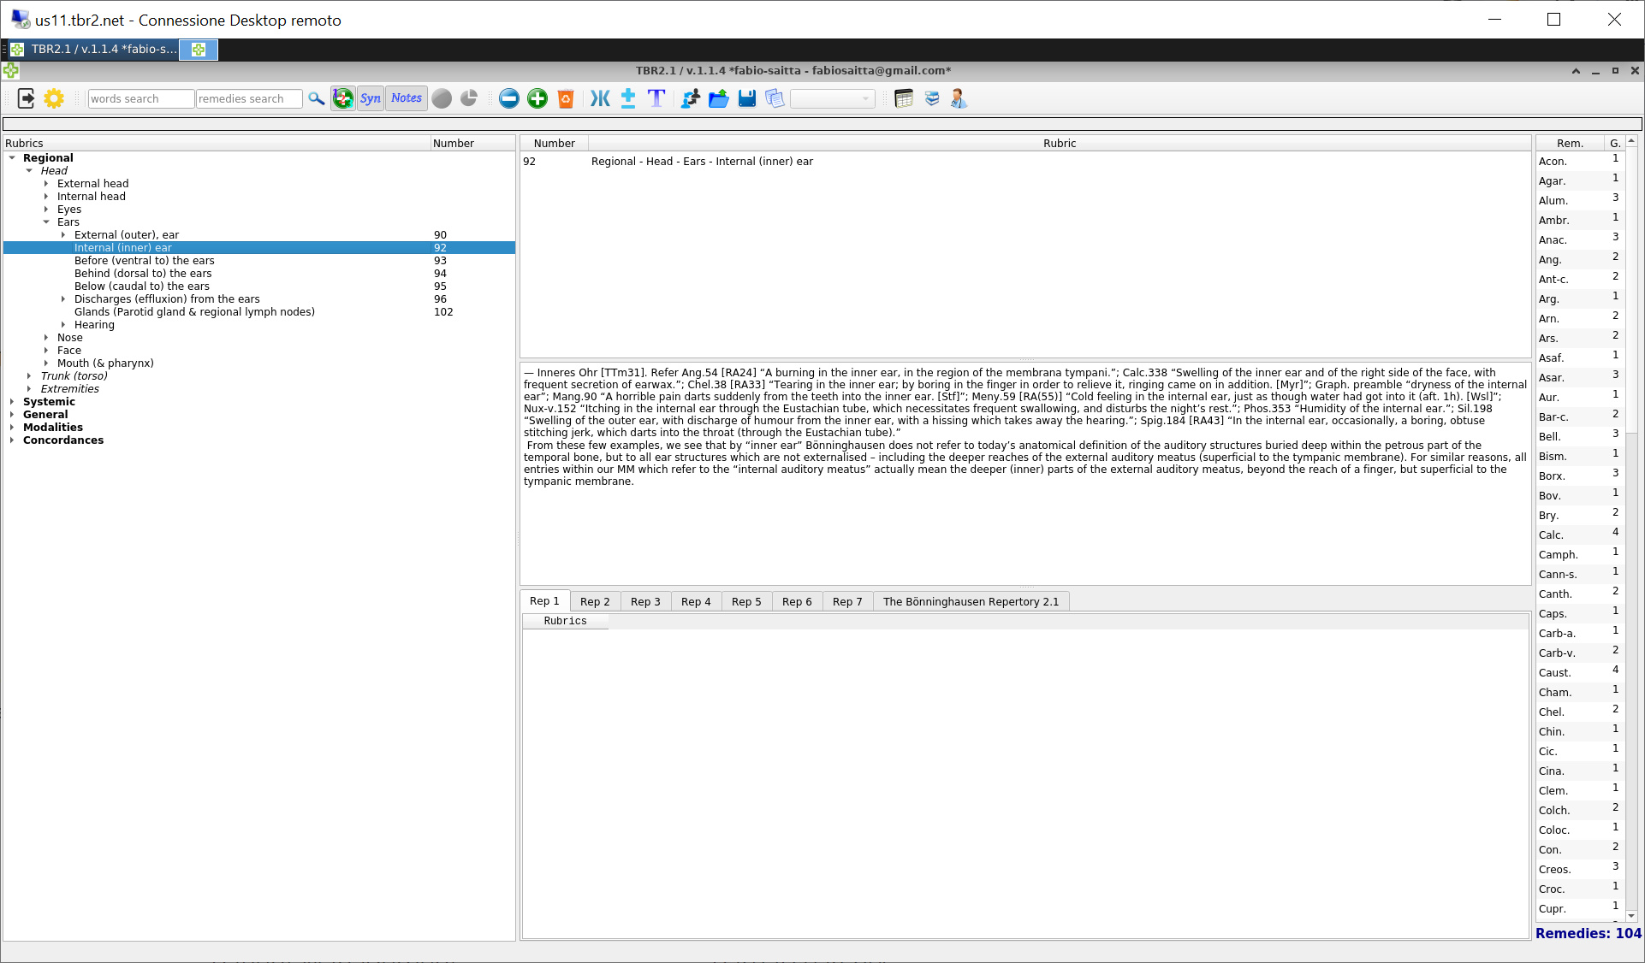Click the magnifier search icon
The width and height of the screenshot is (1645, 963).
[x=317, y=98]
